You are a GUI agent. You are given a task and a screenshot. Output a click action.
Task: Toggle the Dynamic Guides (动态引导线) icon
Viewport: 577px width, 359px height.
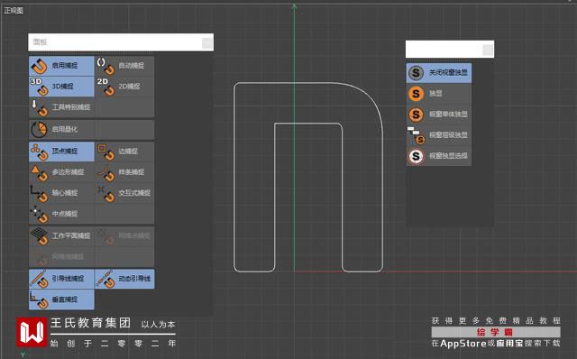tap(105, 279)
